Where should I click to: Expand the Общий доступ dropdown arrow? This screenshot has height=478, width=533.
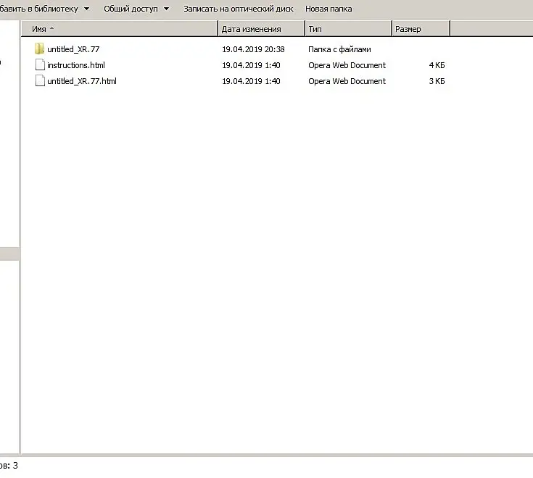166,9
